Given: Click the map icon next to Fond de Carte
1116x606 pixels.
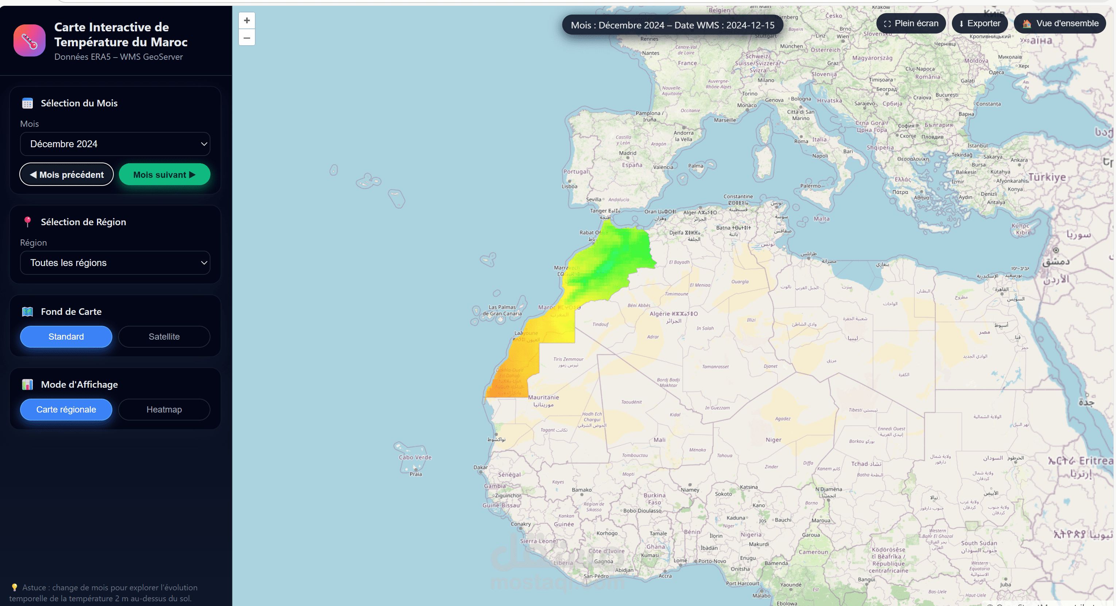Looking at the screenshot, I should coord(27,311).
